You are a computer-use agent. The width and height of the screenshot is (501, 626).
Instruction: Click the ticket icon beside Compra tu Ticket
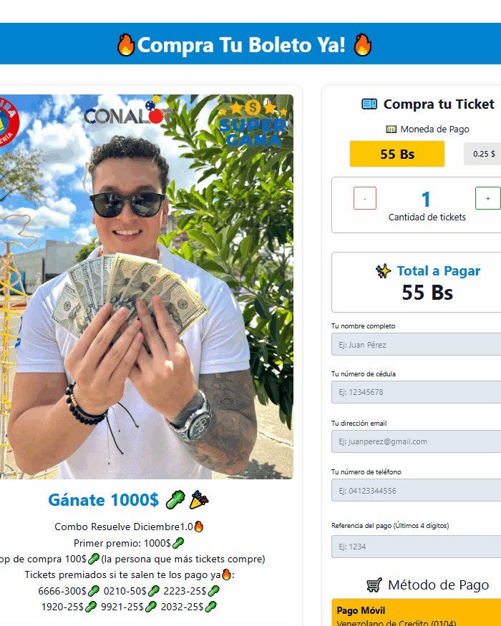click(369, 104)
